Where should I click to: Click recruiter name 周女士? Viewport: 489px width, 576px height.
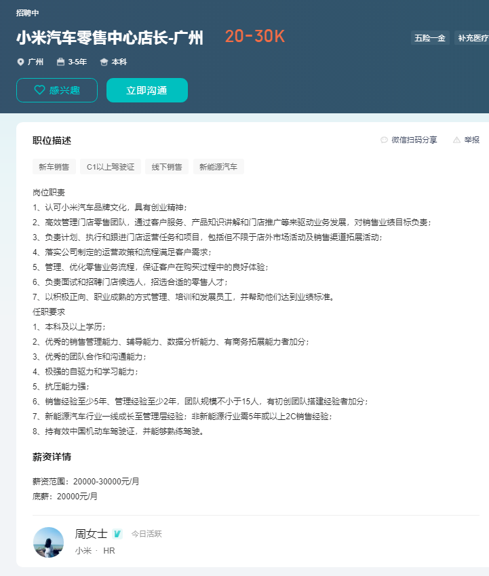point(91,534)
